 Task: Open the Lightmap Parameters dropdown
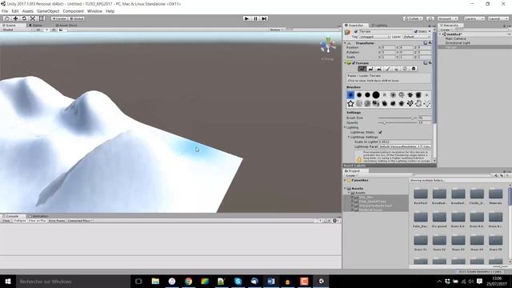(x=400, y=146)
